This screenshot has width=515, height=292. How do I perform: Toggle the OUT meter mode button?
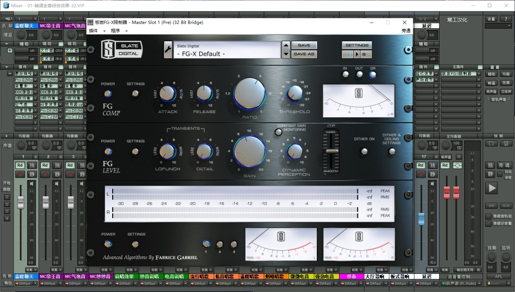click(359, 74)
